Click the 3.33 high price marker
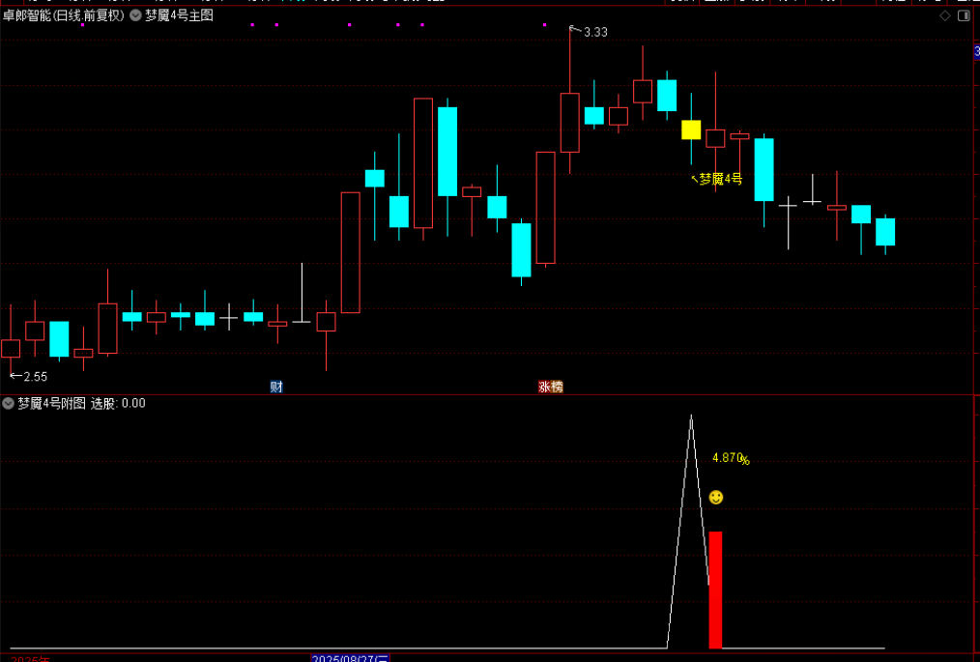 pyautogui.click(x=595, y=32)
